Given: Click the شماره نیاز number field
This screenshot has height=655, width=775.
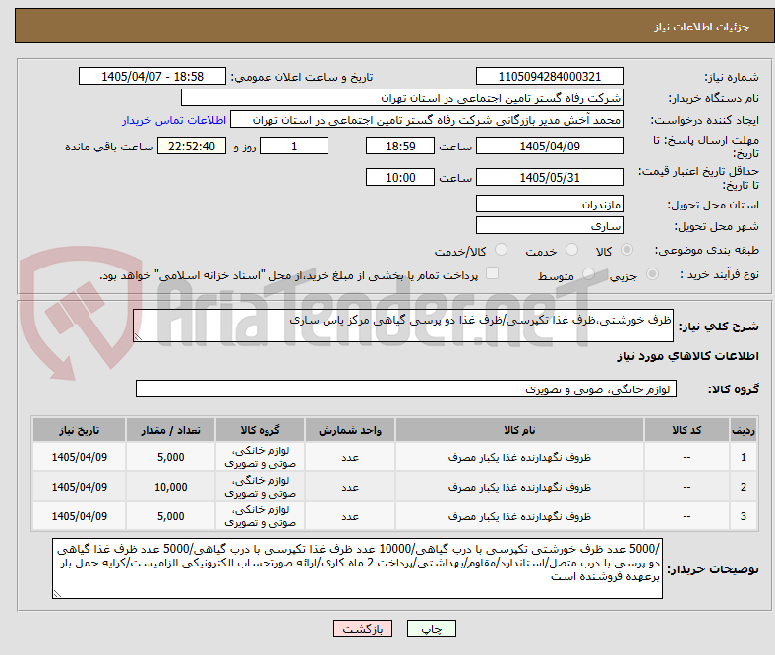Looking at the screenshot, I should click(x=549, y=76).
